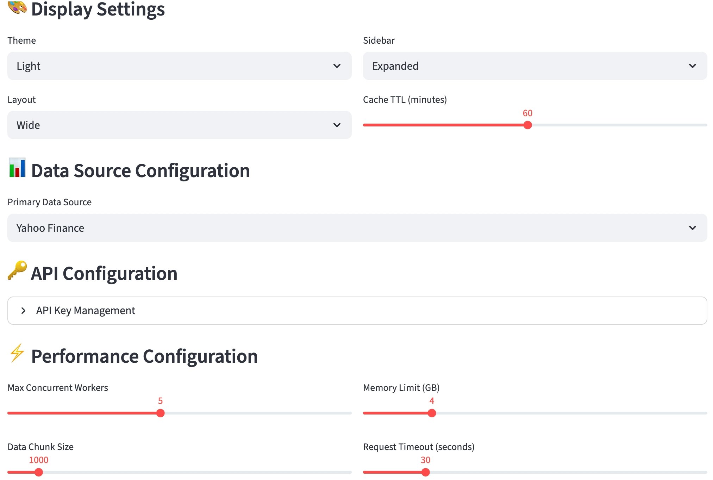Expand the API Key Management section

tap(86, 311)
